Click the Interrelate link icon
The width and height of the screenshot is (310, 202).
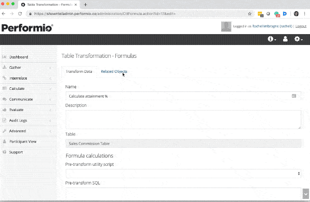pos(4,78)
